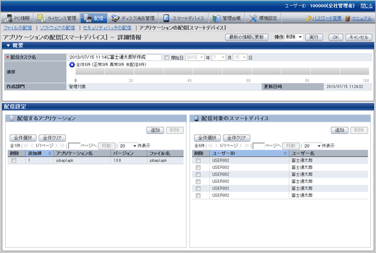The width and height of the screenshot is (376, 253).
Task: Click the password change key icon
Action: [308, 19]
